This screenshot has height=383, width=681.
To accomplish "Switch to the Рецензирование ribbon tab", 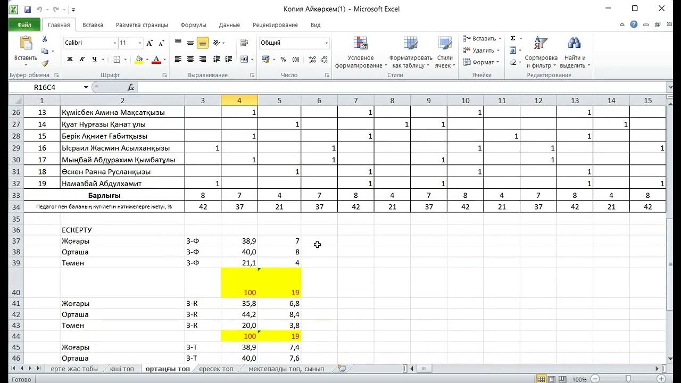I will tap(275, 24).
